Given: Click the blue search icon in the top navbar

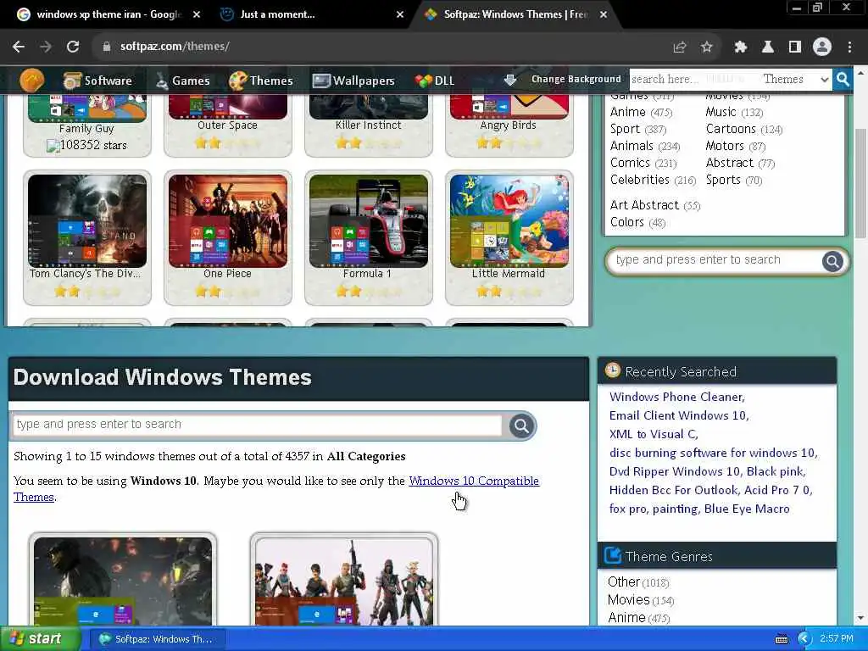Looking at the screenshot, I should [x=843, y=79].
